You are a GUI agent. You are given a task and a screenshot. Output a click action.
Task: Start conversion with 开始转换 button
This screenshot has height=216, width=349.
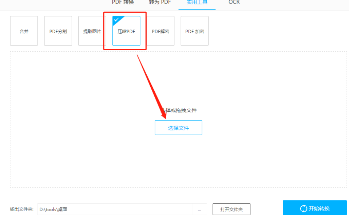pos(315,208)
